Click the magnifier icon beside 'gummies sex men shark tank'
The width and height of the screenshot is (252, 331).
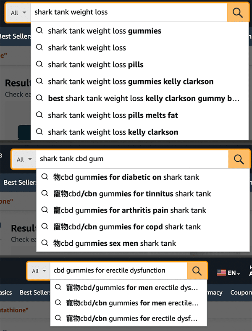pos(45,243)
